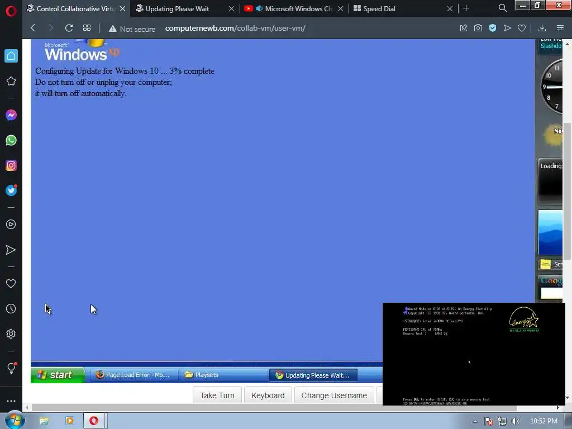The image size is (572, 429).
Task: Close the Updating Please Wait tab
Action: (231, 8)
